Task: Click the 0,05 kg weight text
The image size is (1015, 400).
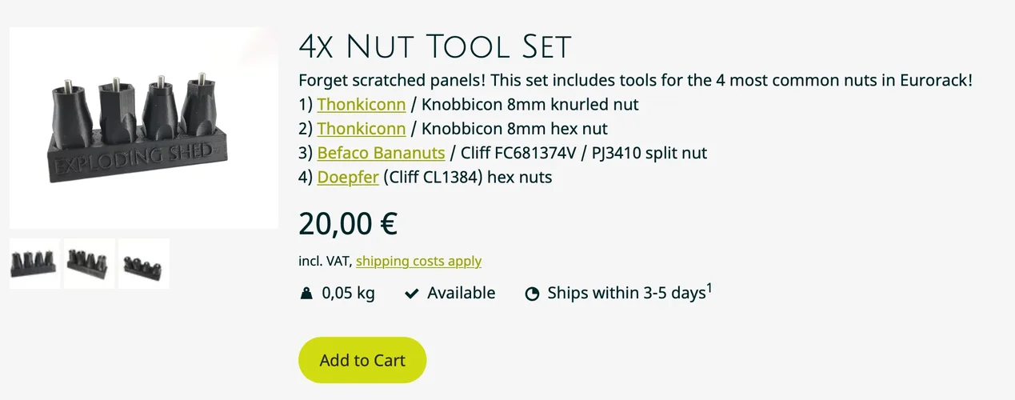Action: click(x=348, y=294)
